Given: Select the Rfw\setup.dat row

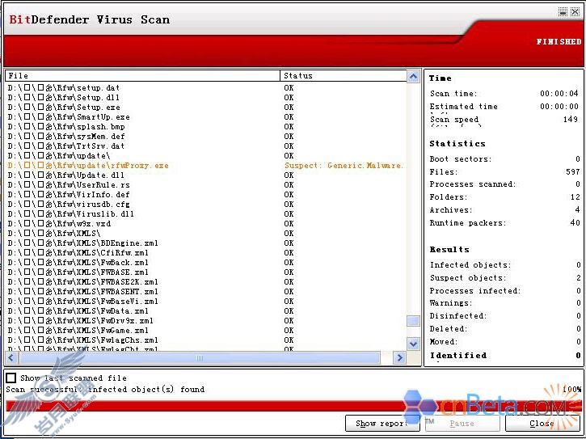Looking at the screenshot, I should (x=206, y=87).
